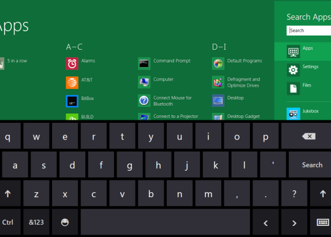The image size is (331, 237).
Task: Toggle the left Shift arrow key
Action: tap(9, 193)
